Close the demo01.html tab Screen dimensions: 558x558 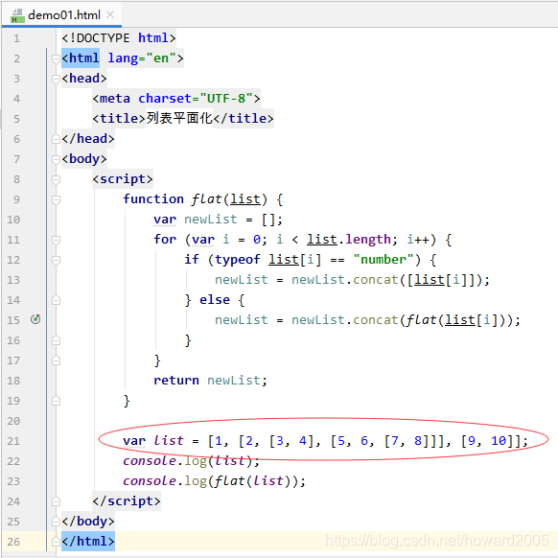(110, 15)
